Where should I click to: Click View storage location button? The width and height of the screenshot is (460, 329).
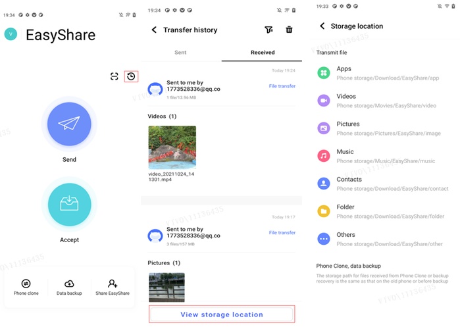tap(222, 315)
